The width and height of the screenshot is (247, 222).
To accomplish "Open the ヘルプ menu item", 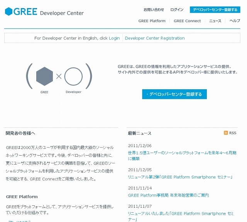I will [x=235, y=21].
